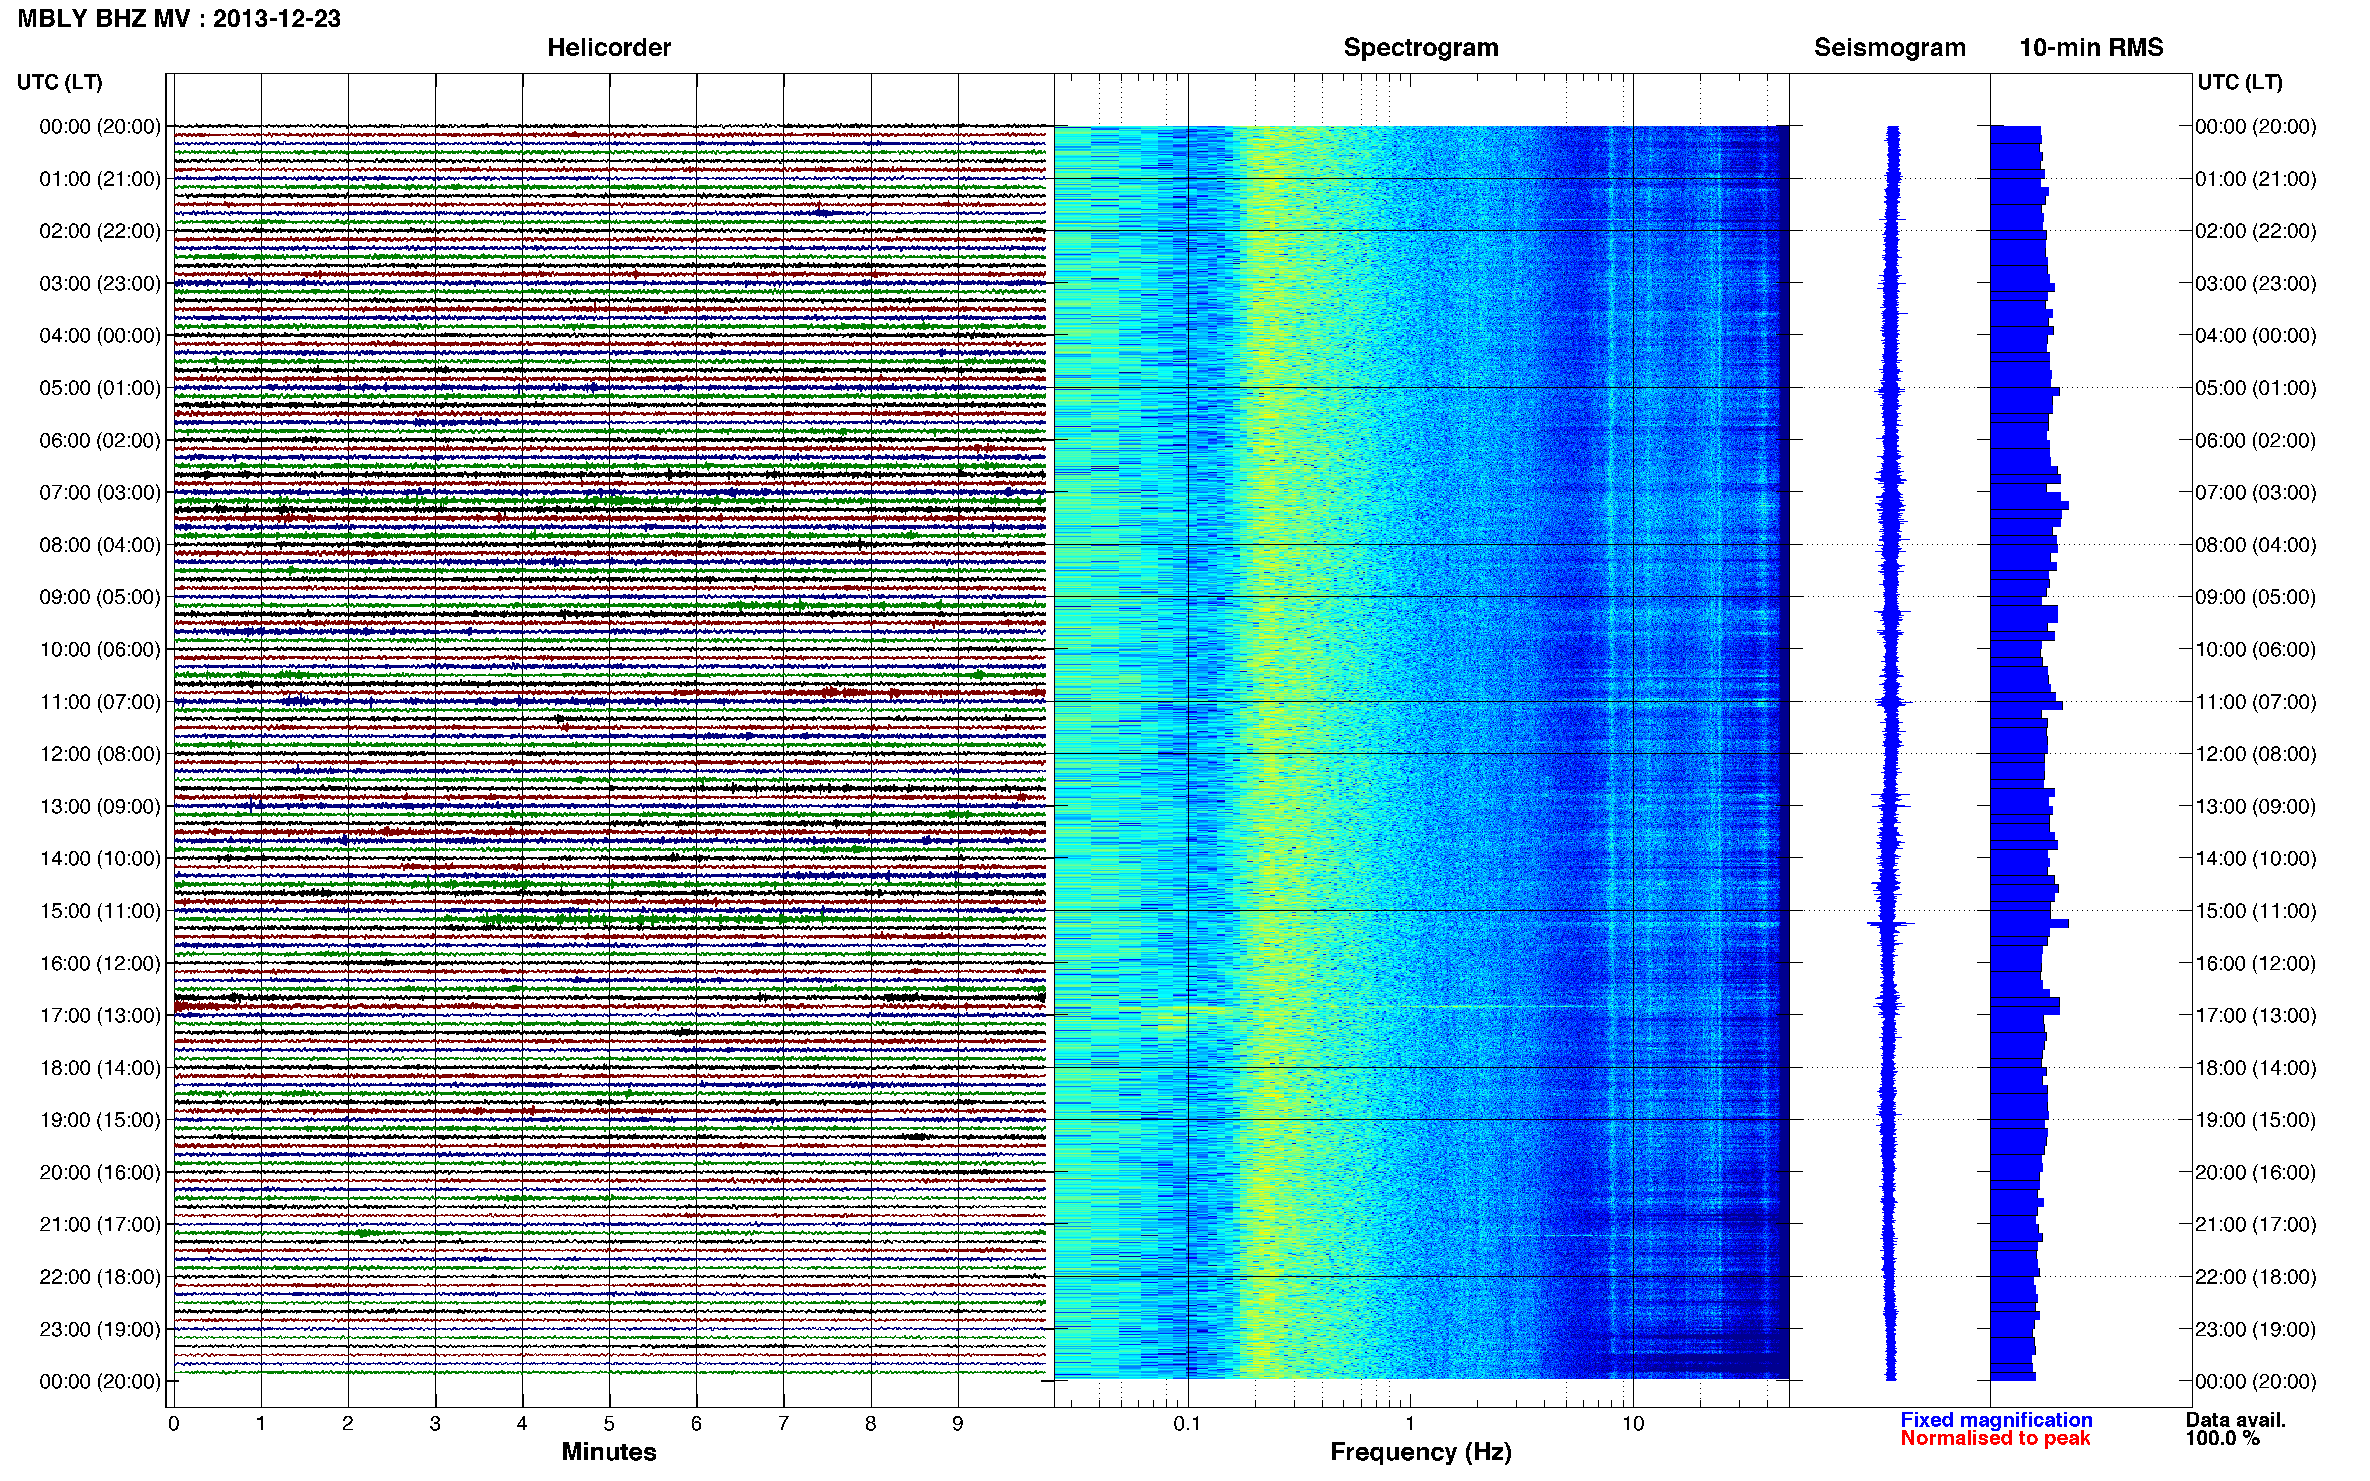Click left time label '22:00 (18:00)'

click(100, 1277)
